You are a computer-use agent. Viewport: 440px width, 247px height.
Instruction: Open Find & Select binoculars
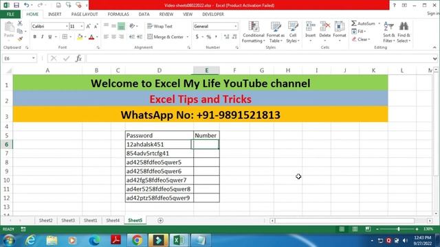click(404, 32)
